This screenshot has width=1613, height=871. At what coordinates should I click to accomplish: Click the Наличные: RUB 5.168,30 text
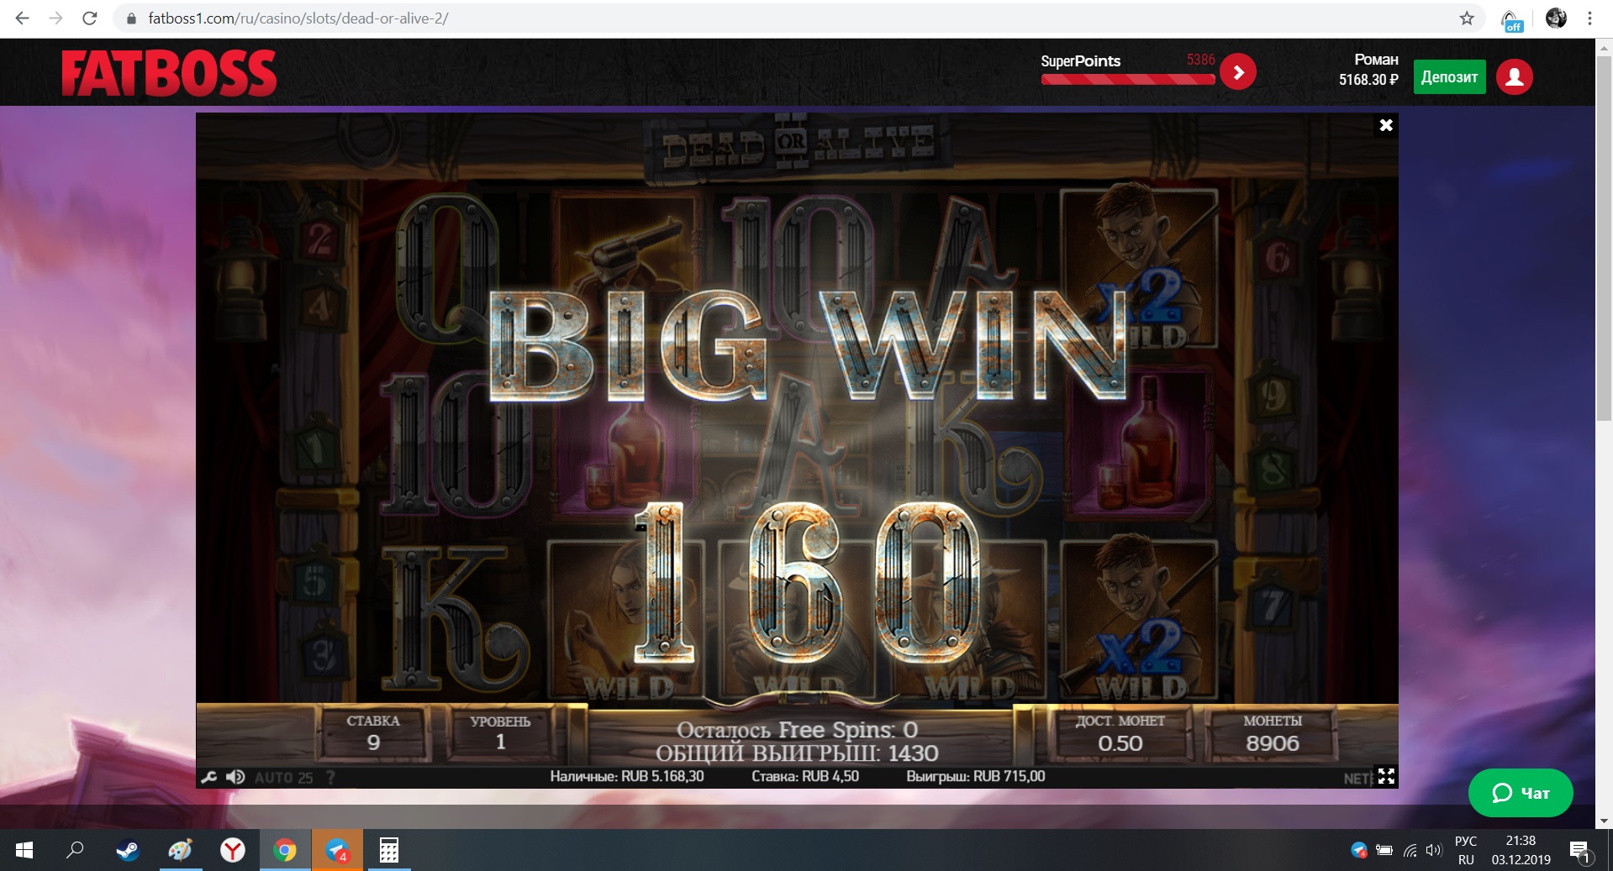(627, 777)
